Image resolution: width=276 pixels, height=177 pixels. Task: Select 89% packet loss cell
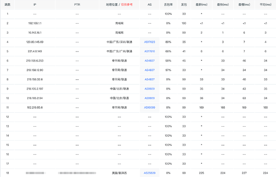[168, 42]
